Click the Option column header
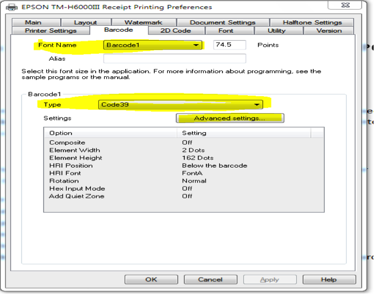The image size is (374, 294). tap(110, 133)
